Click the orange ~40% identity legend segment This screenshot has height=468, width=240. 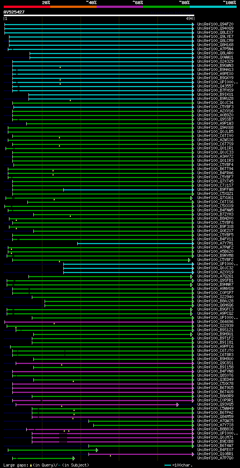click(x=73, y=7)
